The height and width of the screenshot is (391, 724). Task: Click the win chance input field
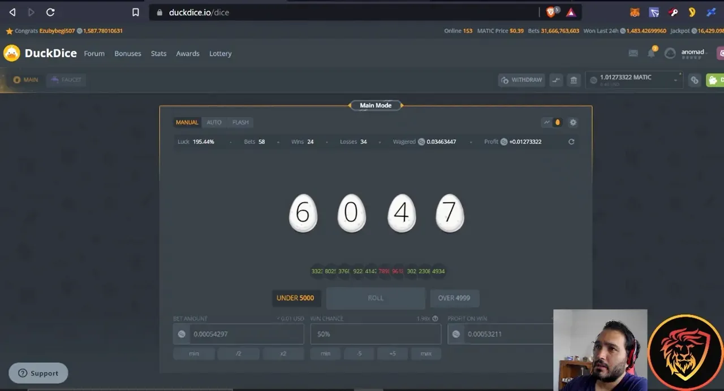[x=376, y=334]
